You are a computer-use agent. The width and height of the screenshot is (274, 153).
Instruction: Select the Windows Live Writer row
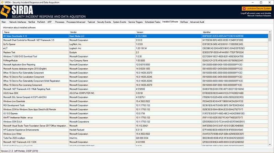tap(135, 134)
